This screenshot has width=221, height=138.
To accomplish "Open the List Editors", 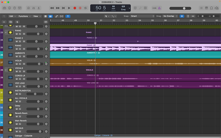I will (201, 8).
